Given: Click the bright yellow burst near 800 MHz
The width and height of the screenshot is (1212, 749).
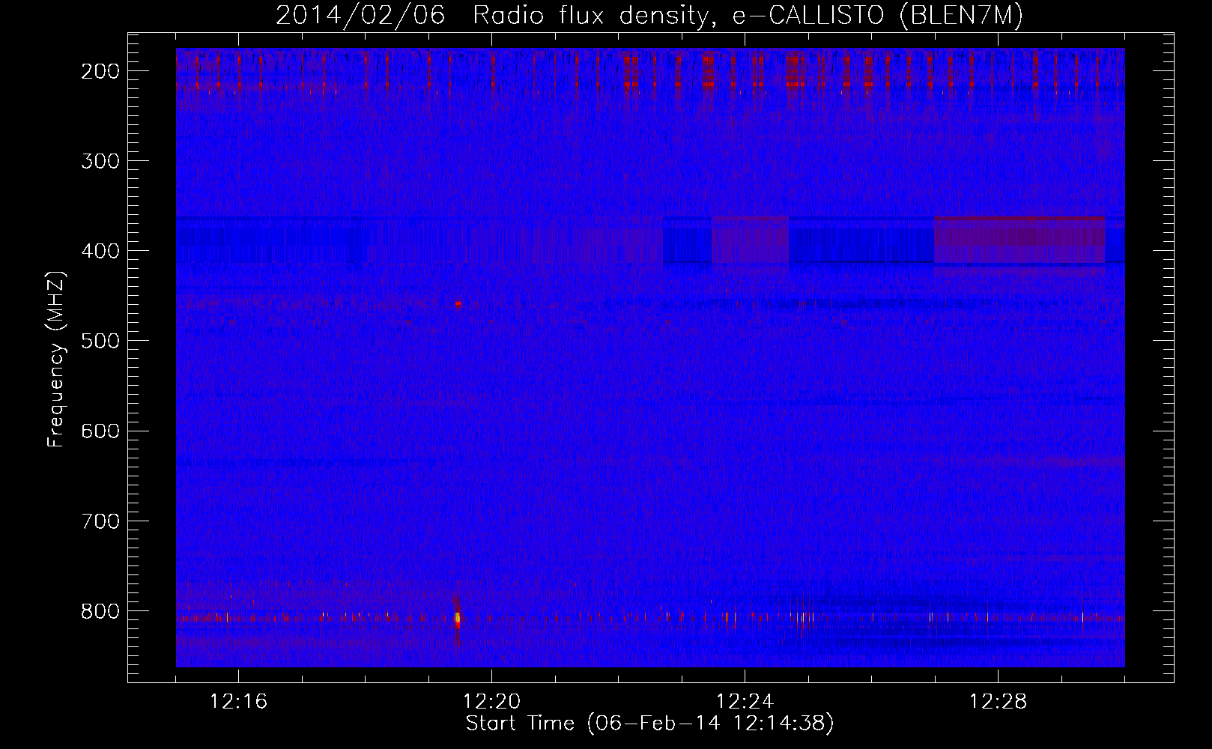Looking at the screenshot, I should [x=457, y=618].
